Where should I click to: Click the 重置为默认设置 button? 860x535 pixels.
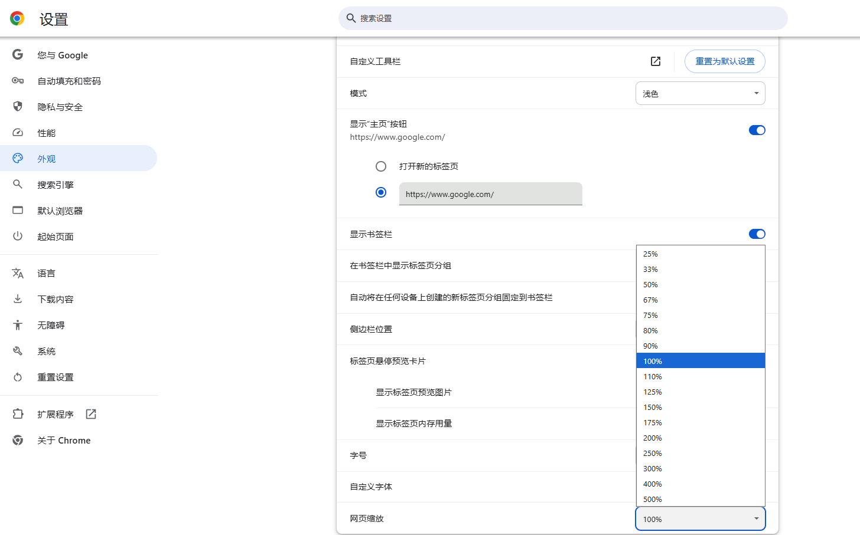[x=725, y=61]
